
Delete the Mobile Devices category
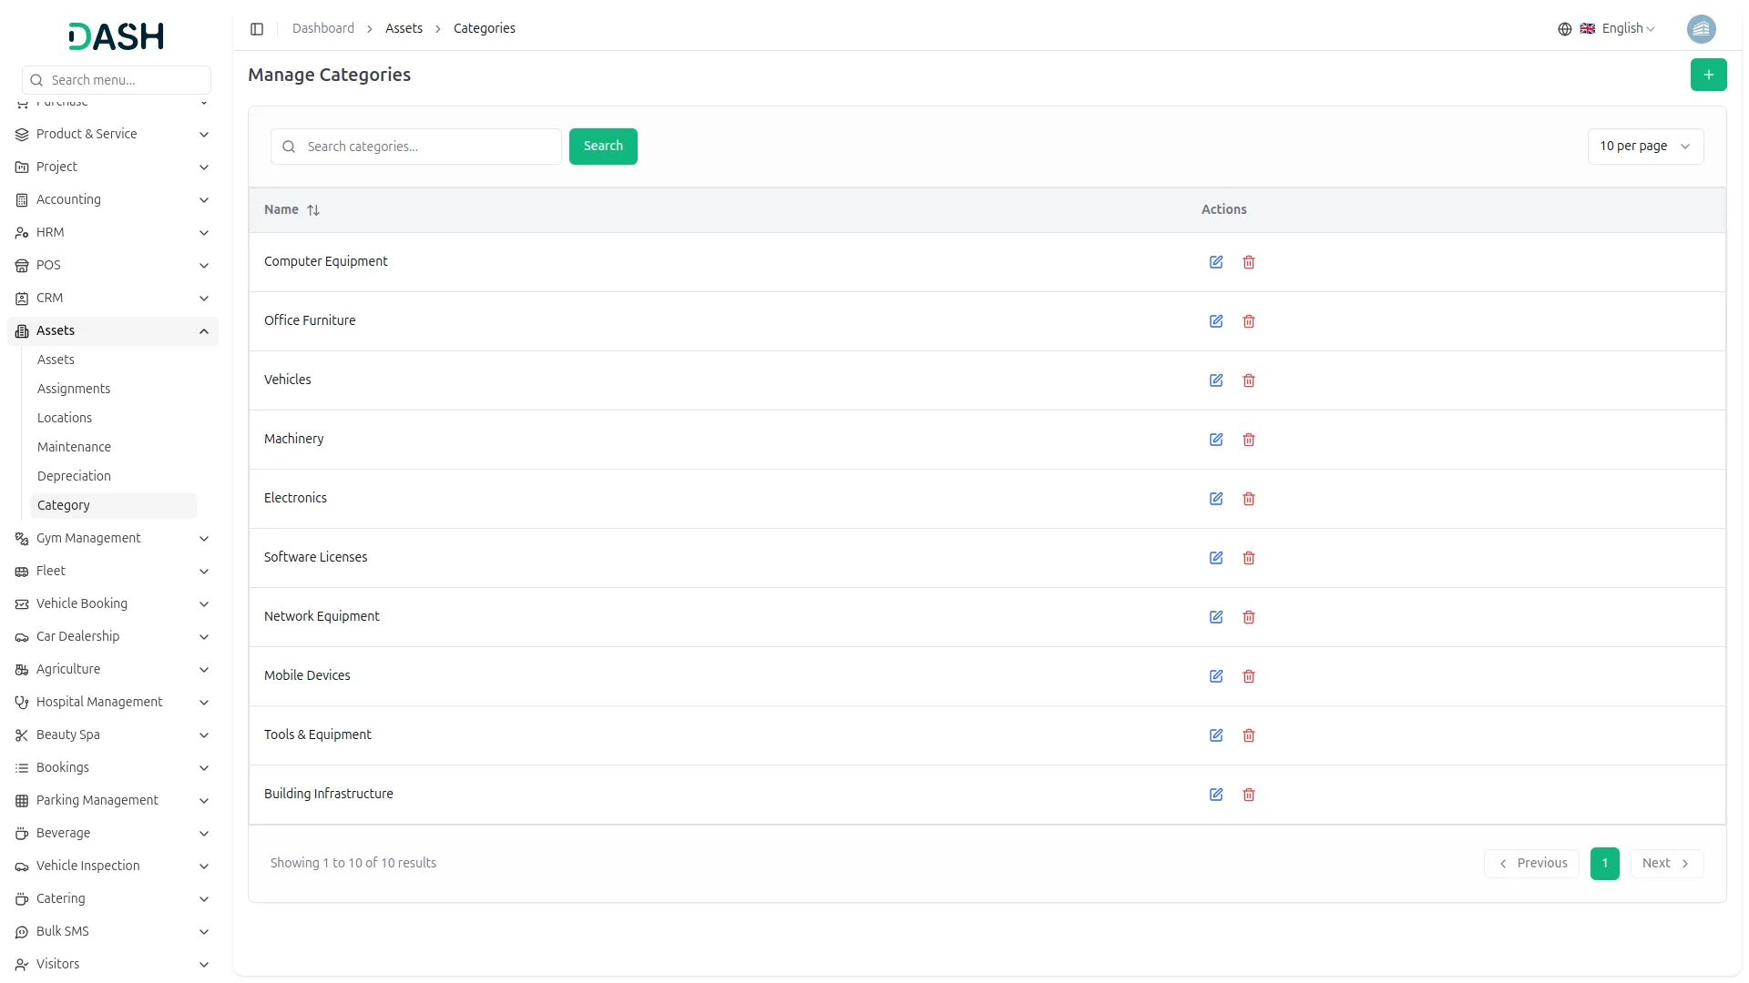pos(1249,676)
